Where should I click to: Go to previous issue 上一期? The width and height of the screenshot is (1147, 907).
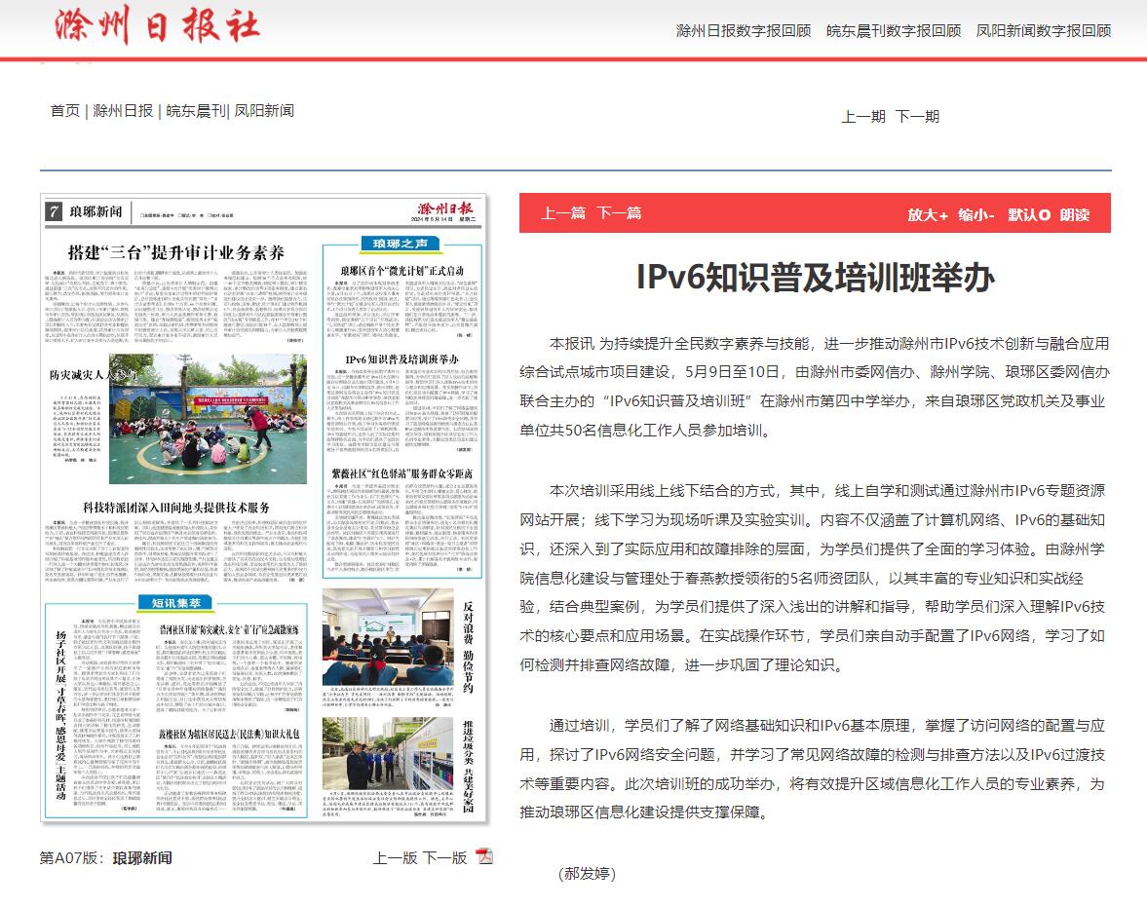pos(863,116)
